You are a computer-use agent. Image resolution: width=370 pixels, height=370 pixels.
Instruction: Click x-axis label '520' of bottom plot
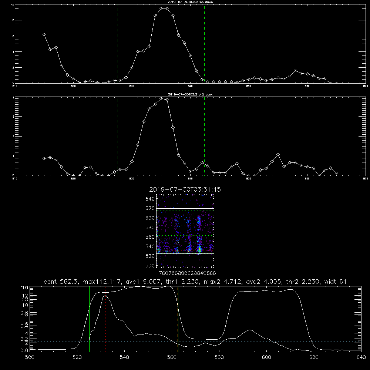click(x=77, y=357)
